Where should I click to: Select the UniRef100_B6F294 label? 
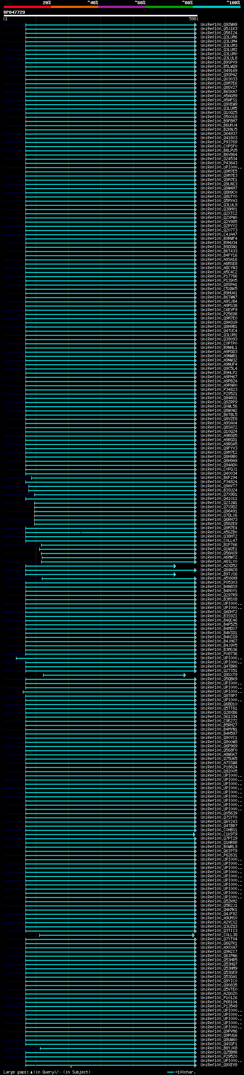point(219,478)
